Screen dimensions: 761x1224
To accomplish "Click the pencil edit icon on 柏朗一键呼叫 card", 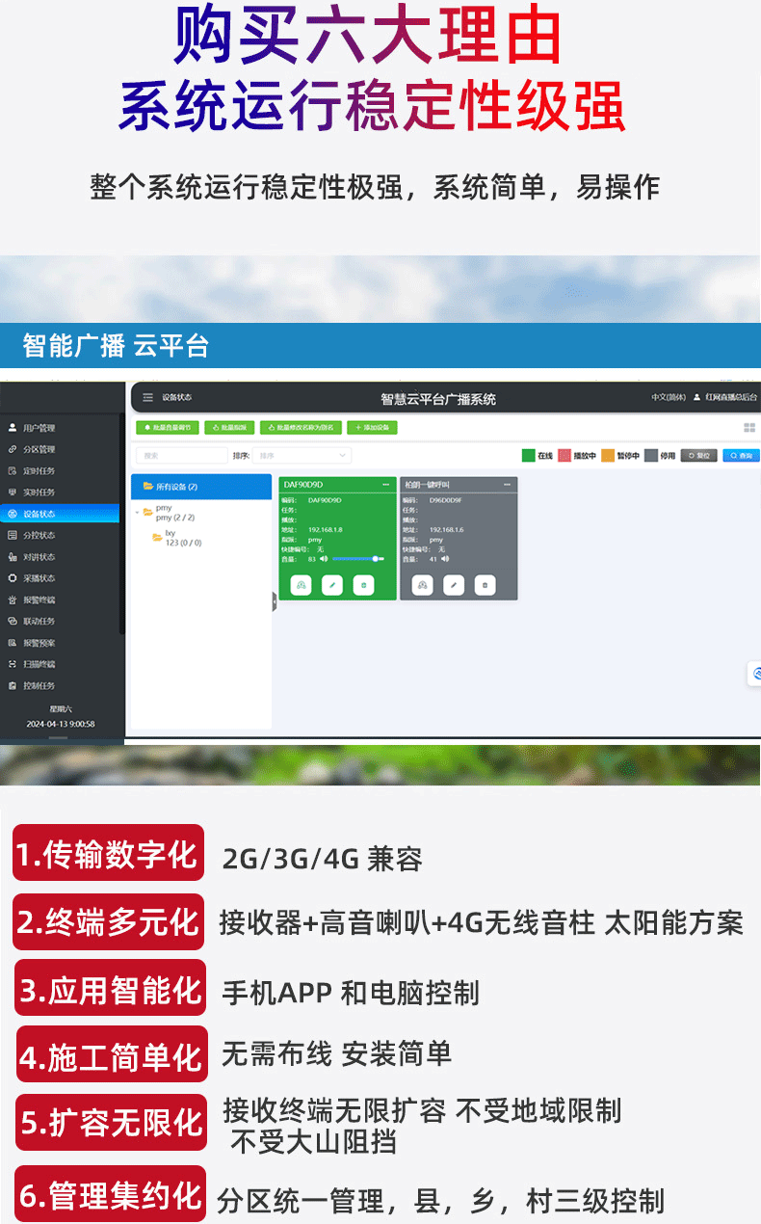I will [x=454, y=584].
